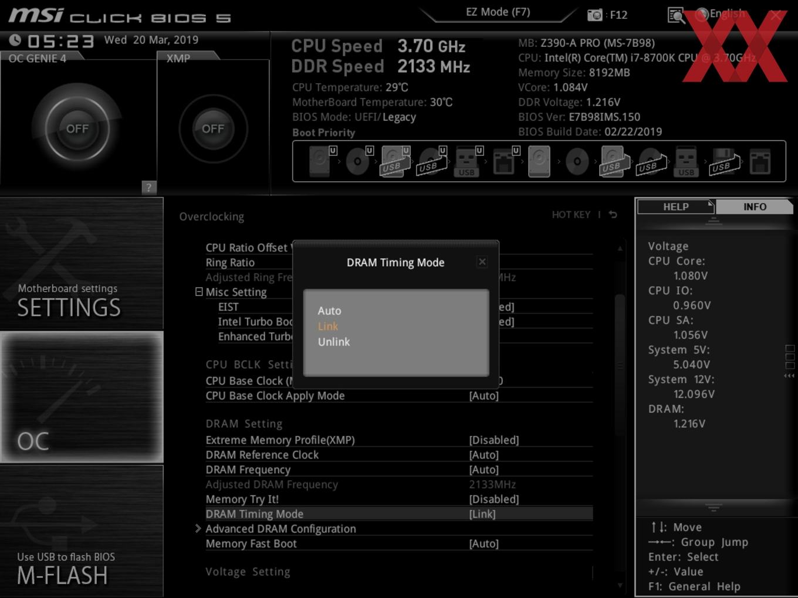
Task: Open CPU Base Clock Apply Mode [Auto] value
Action: pos(484,396)
